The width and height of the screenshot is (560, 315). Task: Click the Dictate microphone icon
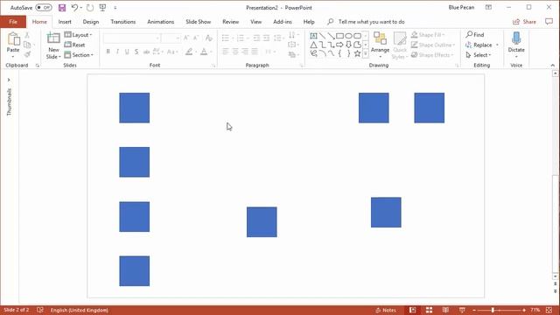click(x=516, y=38)
